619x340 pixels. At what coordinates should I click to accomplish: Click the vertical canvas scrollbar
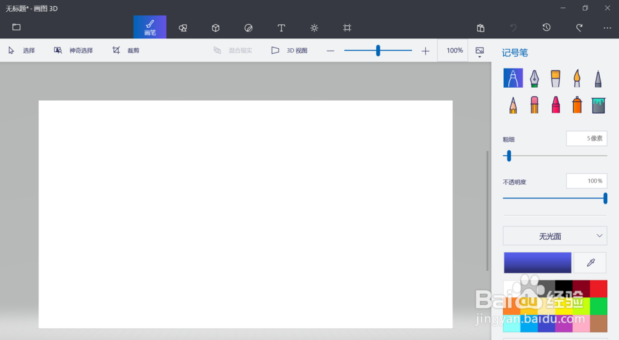tap(488, 211)
